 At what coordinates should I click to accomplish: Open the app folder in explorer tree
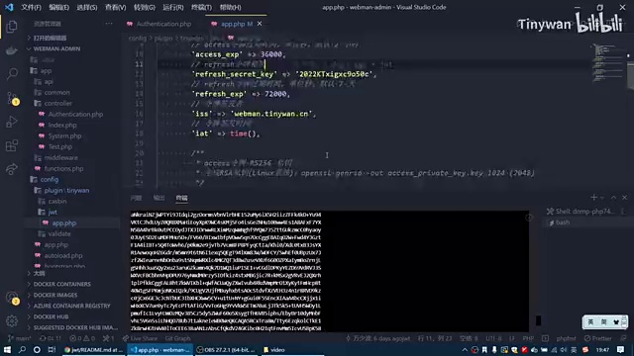[x=46, y=70]
